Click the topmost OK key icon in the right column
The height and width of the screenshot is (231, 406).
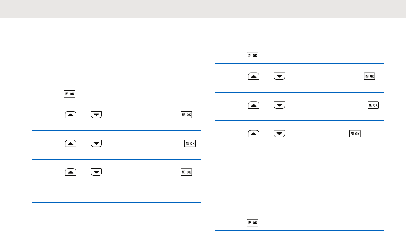coord(253,56)
